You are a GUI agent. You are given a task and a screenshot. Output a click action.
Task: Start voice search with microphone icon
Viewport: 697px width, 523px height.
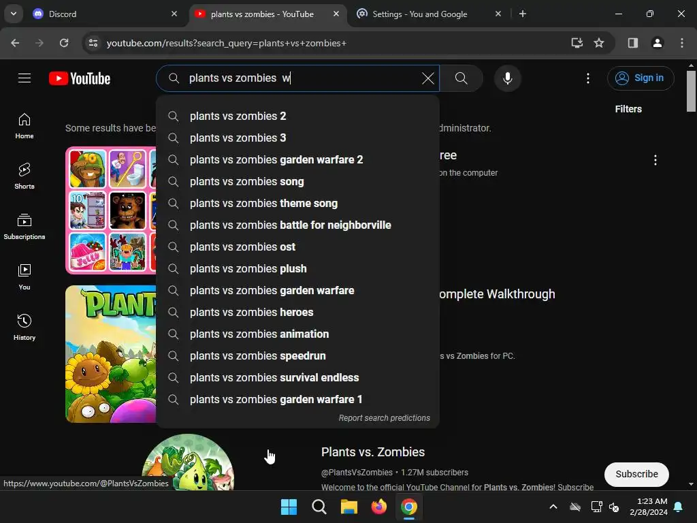[x=507, y=78]
